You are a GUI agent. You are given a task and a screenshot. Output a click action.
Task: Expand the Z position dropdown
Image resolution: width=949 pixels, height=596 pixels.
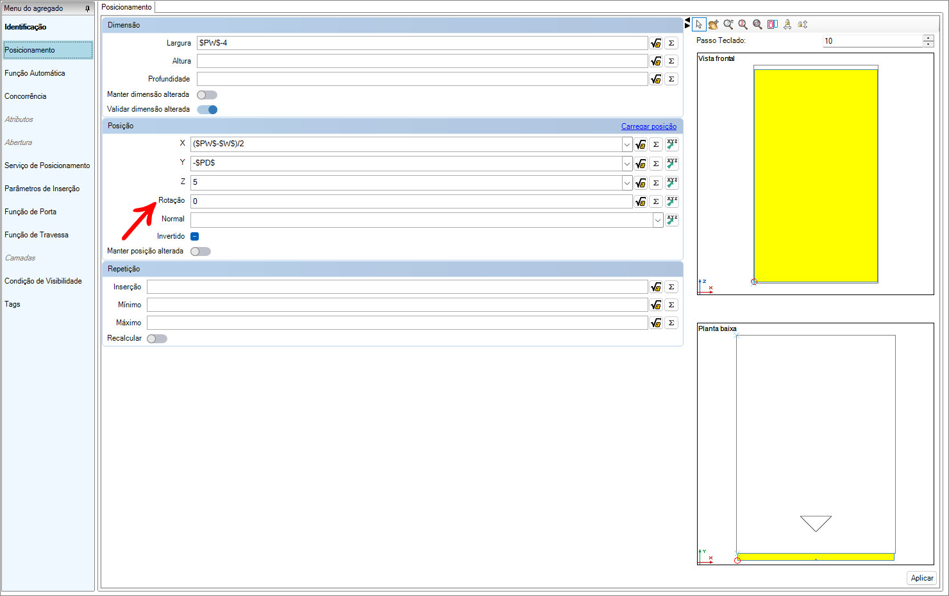(x=627, y=183)
